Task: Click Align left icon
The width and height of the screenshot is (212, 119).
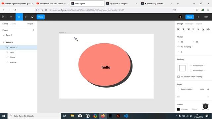Action: [x=178, y=29]
